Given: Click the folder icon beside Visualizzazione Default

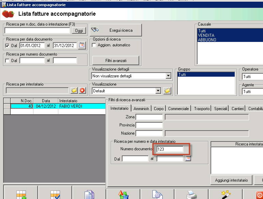Looking at the screenshot, I should pyautogui.click(x=167, y=91).
